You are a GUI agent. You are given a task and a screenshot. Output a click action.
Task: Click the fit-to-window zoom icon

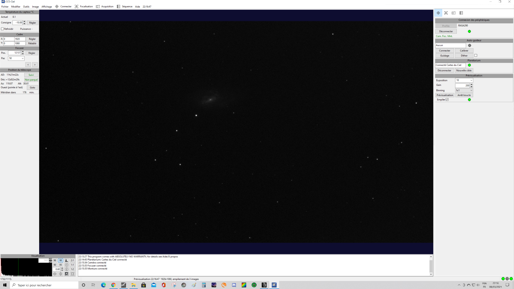[x=72, y=274]
